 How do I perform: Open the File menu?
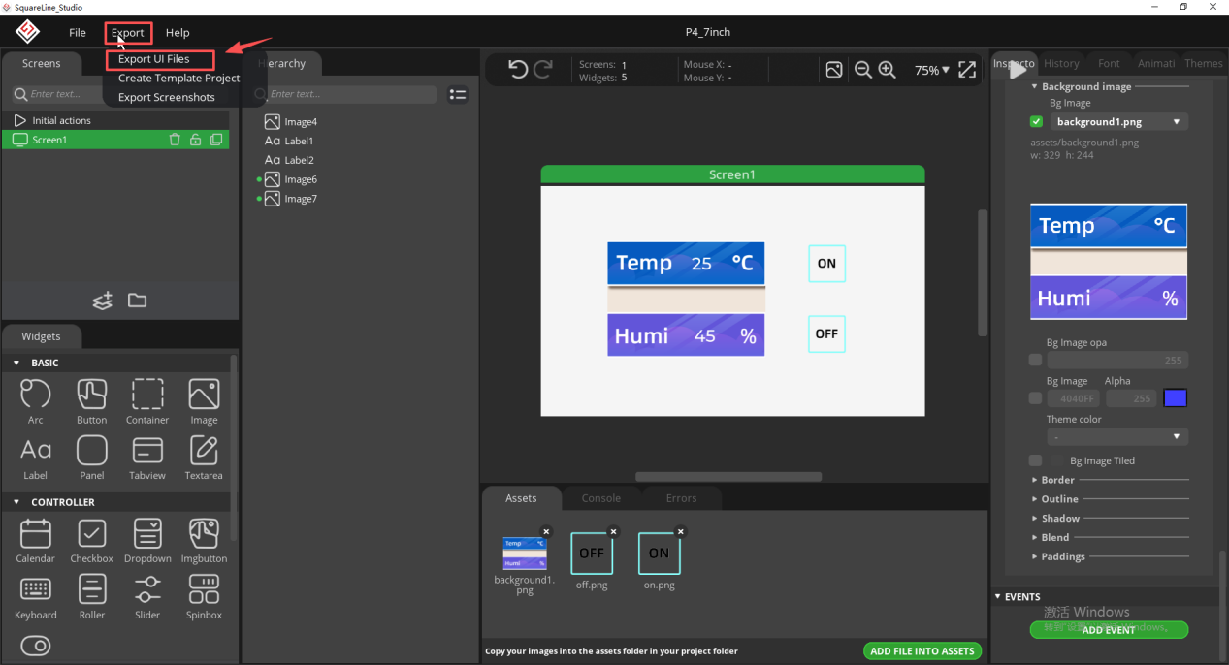pos(78,33)
